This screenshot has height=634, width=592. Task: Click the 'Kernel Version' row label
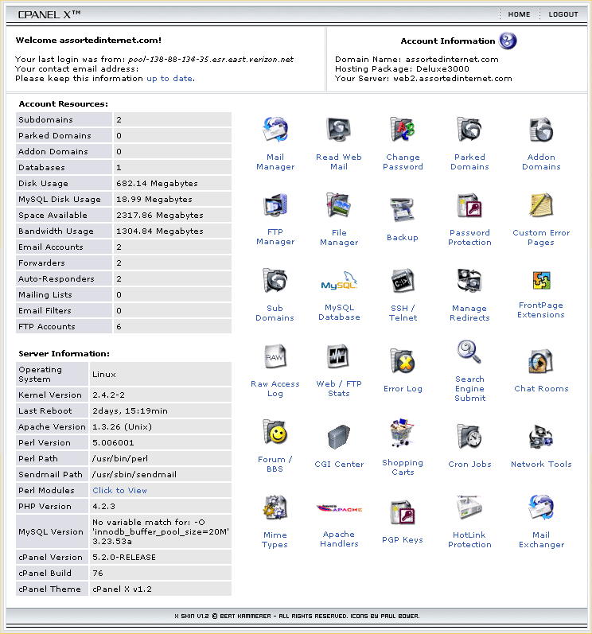50,395
